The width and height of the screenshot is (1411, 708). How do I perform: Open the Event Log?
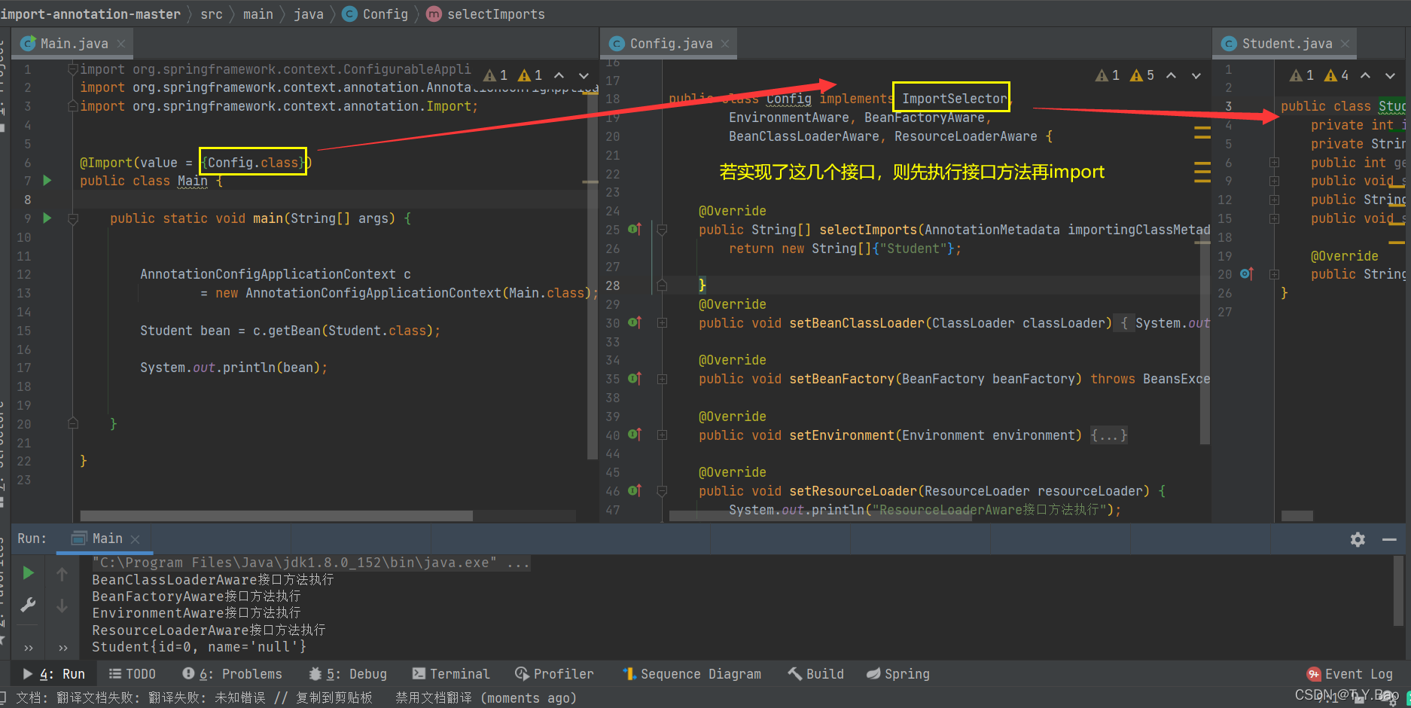(x=1350, y=674)
